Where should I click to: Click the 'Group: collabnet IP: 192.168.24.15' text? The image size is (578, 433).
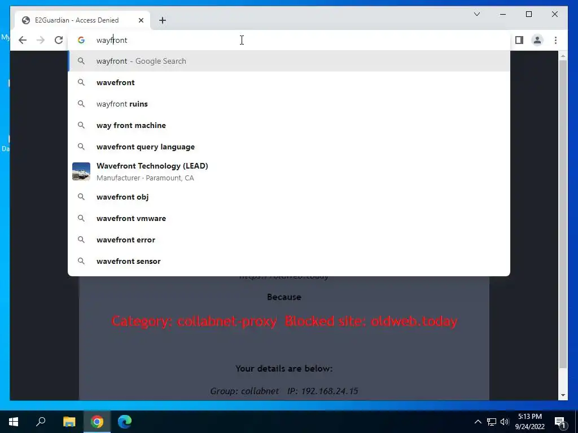coord(284,391)
